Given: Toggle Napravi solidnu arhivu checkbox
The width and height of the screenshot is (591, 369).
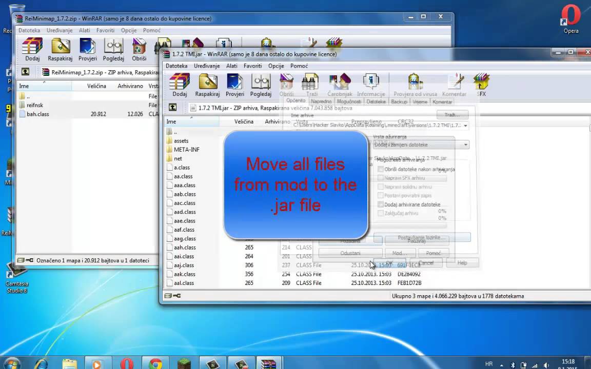Looking at the screenshot, I should coord(381,187).
